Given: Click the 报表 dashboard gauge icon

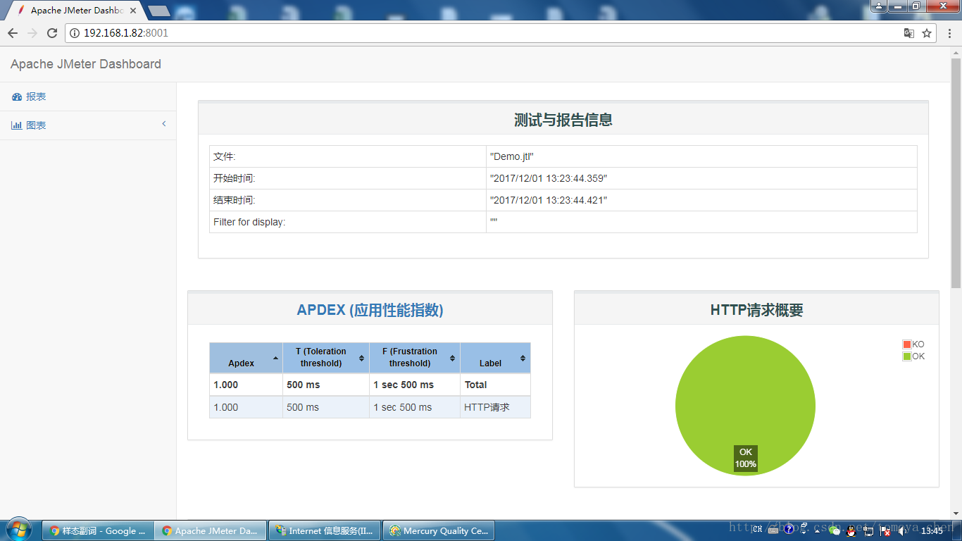Looking at the screenshot, I should point(17,97).
